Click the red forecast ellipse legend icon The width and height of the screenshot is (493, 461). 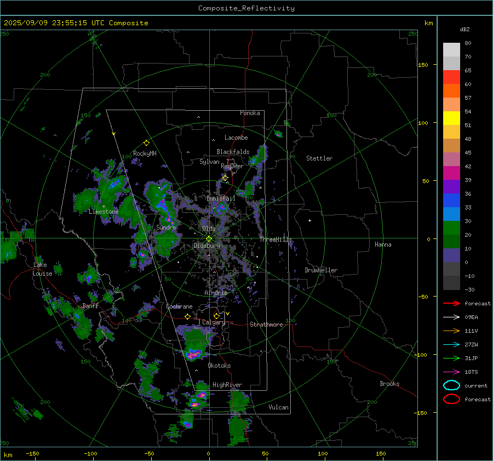coord(451,399)
